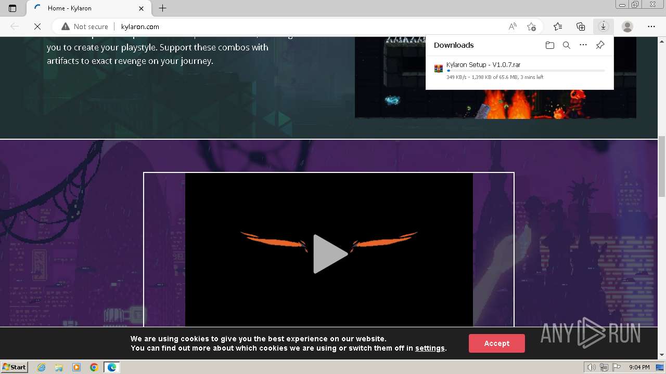Stop the page from loading
The image size is (666, 374).
[37, 26]
